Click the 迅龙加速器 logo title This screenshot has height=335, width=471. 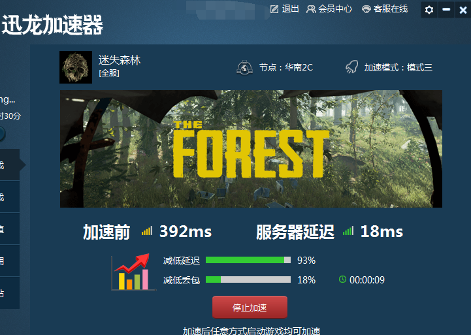click(x=52, y=25)
